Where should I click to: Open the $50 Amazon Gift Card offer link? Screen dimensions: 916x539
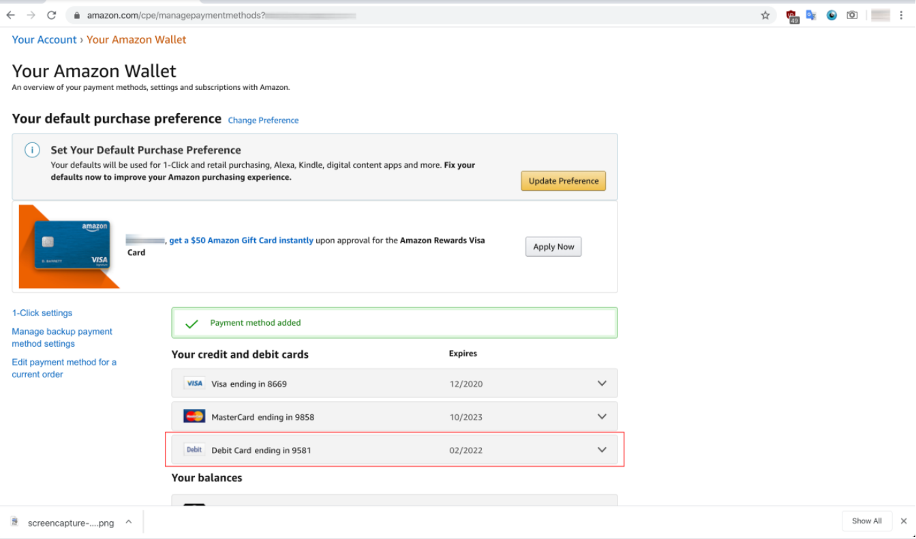241,241
